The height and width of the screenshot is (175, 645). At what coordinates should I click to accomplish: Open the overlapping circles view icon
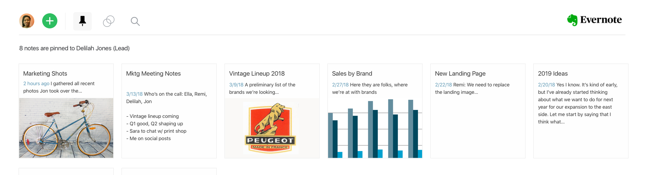(x=109, y=21)
